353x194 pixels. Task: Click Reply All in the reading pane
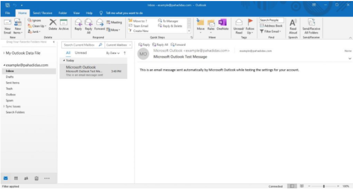pyautogui.click(x=160, y=45)
